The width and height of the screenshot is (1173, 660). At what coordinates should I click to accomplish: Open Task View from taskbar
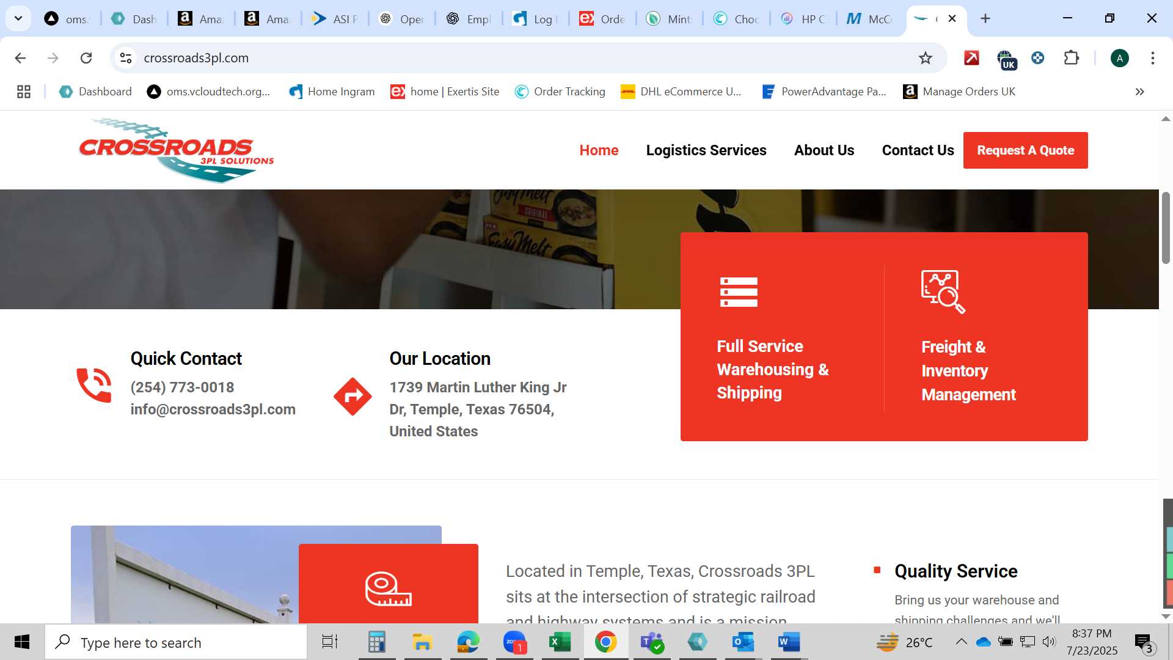pyautogui.click(x=330, y=642)
